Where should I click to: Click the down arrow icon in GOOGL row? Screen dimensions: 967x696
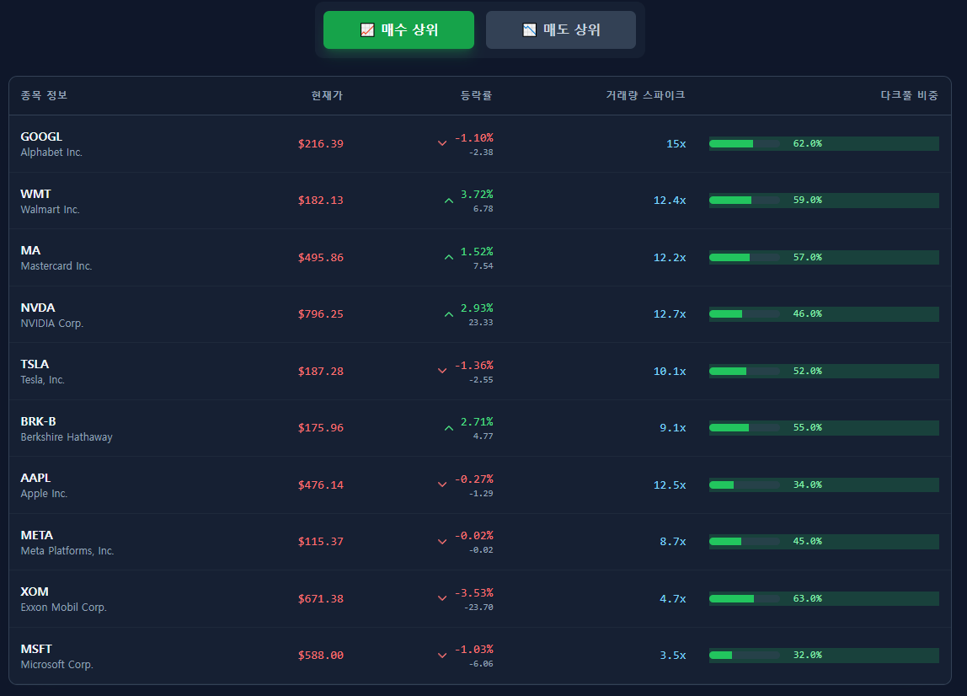click(x=442, y=143)
